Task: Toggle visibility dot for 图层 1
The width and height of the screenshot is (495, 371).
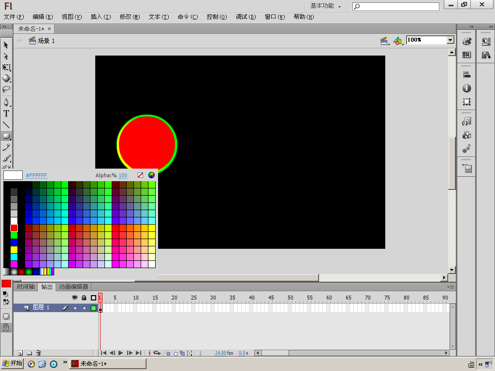Action: (x=75, y=308)
